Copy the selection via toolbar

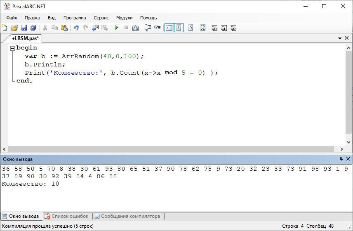point(55,28)
